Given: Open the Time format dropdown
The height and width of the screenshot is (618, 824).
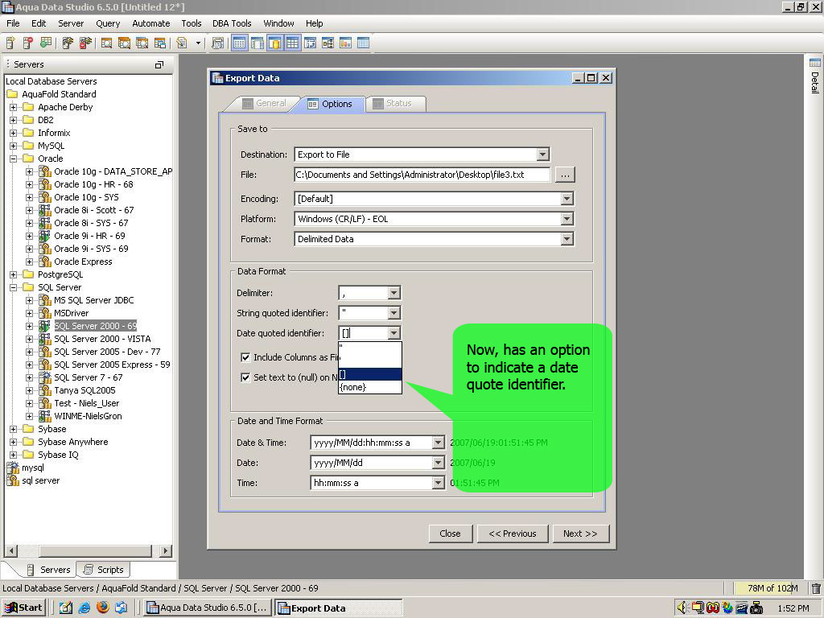Looking at the screenshot, I should tap(438, 483).
